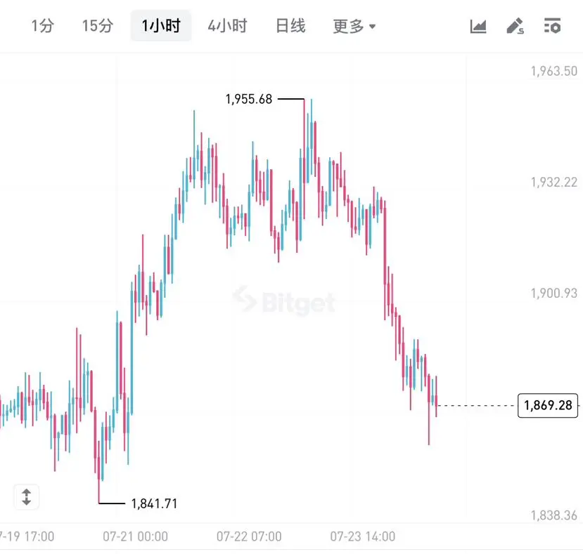Click the 1,955.68 high price marker
Image resolution: width=583 pixels, height=554 pixels.
tap(249, 99)
